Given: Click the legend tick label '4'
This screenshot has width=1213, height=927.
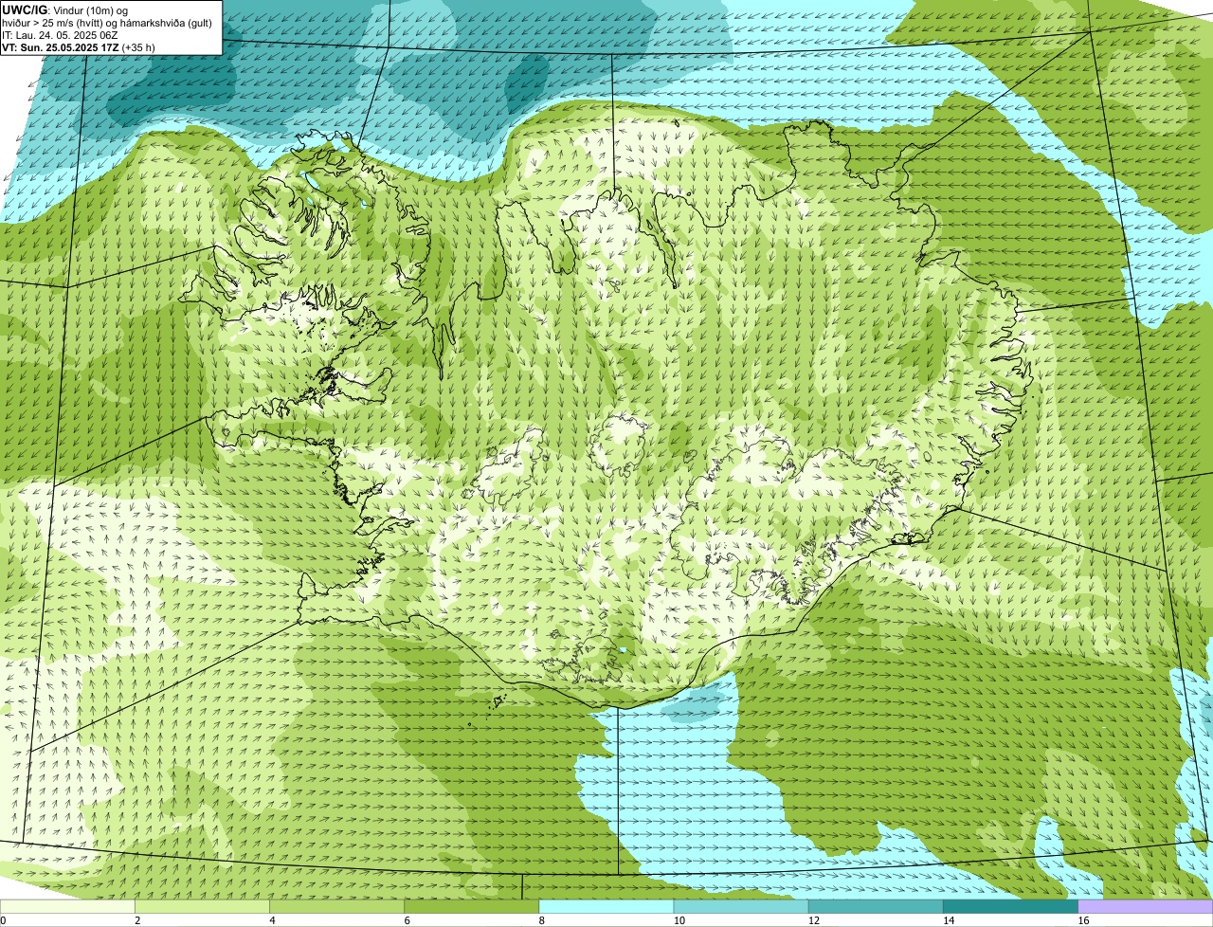Looking at the screenshot, I should pyautogui.click(x=272, y=920).
